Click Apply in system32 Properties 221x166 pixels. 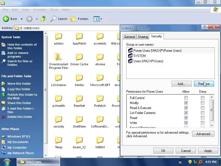[x=208, y=151]
